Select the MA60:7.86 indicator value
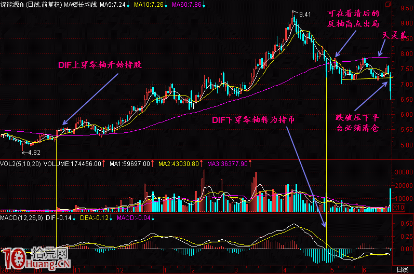The image size is (414, 274). [186, 5]
